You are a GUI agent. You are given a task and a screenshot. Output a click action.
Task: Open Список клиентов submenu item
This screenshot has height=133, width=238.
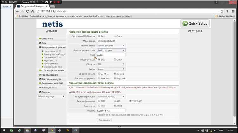point(53,67)
